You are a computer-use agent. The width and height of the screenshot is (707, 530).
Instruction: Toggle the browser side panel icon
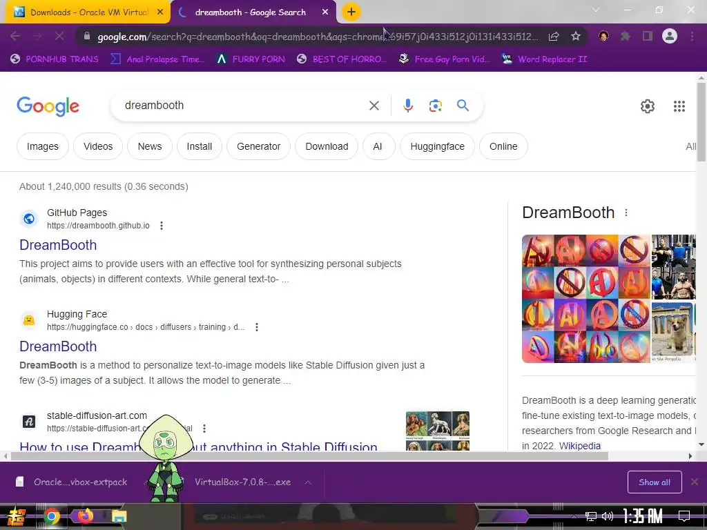click(x=648, y=36)
